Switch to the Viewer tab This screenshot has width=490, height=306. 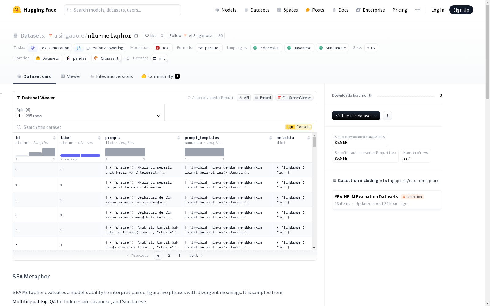pos(71,76)
